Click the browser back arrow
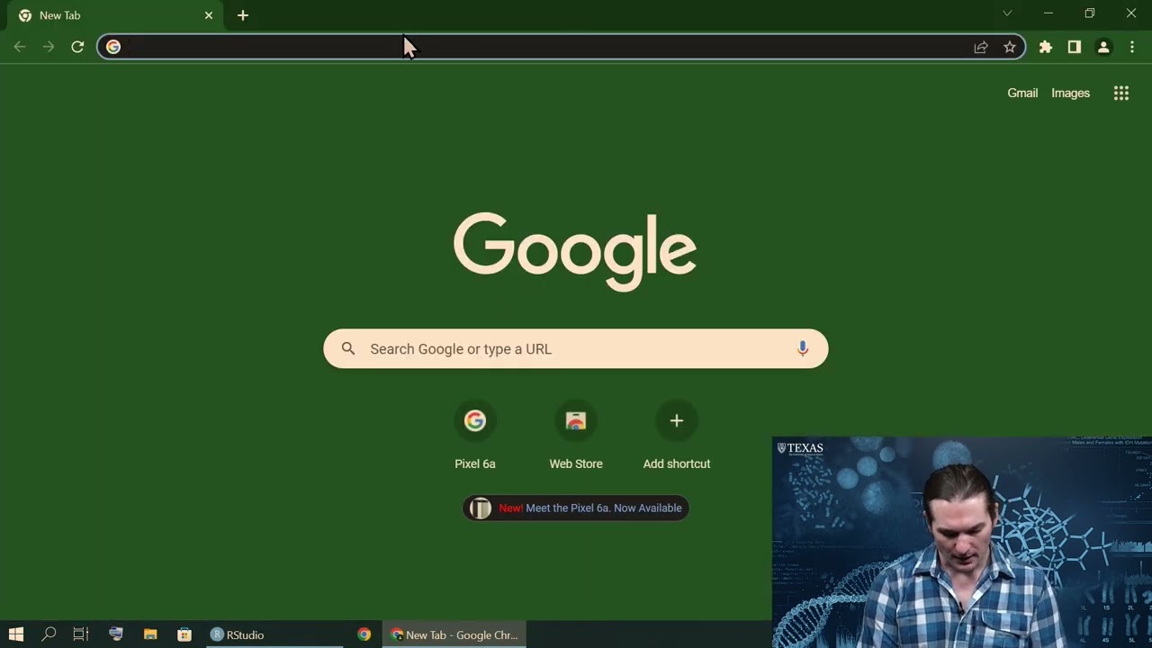The image size is (1152, 648). point(20,47)
